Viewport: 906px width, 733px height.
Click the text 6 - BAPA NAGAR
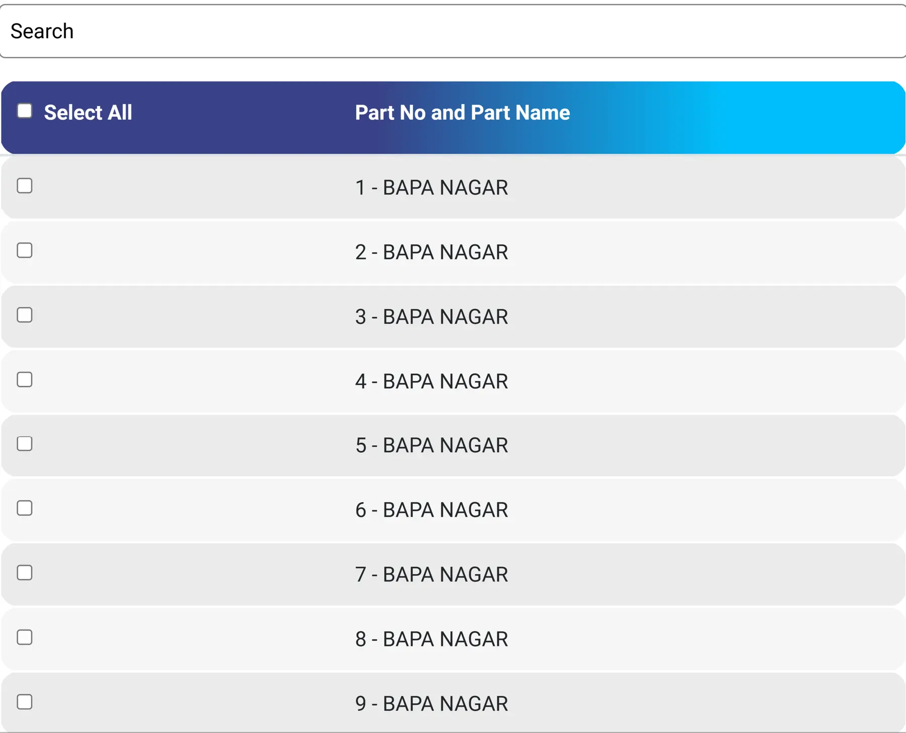pos(432,510)
